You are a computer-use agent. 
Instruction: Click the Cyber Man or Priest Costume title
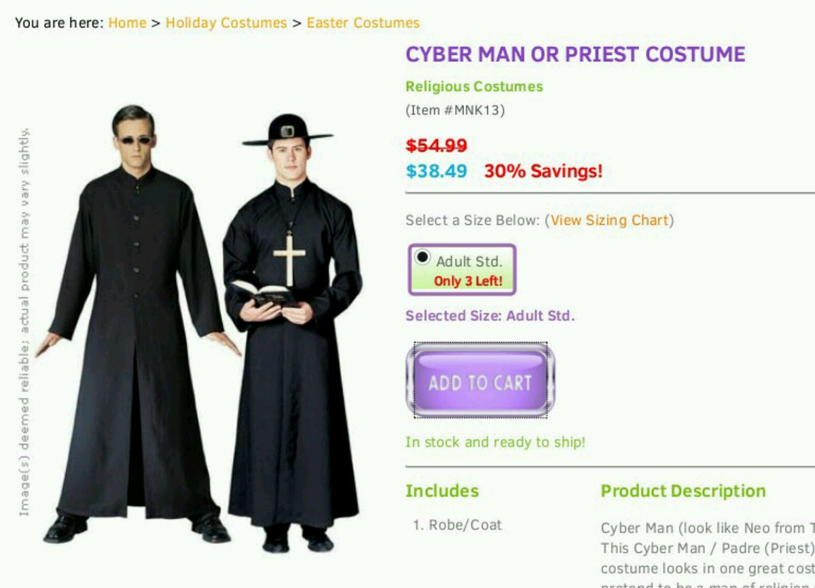pos(575,54)
